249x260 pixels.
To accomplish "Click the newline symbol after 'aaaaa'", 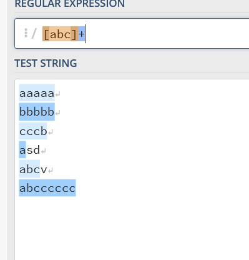I will 58,94.
